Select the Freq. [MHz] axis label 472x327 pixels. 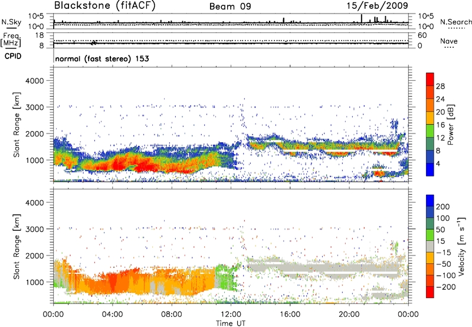point(11,40)
